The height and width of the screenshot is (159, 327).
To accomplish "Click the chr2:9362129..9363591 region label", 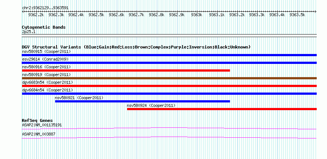I will [45, 8].
